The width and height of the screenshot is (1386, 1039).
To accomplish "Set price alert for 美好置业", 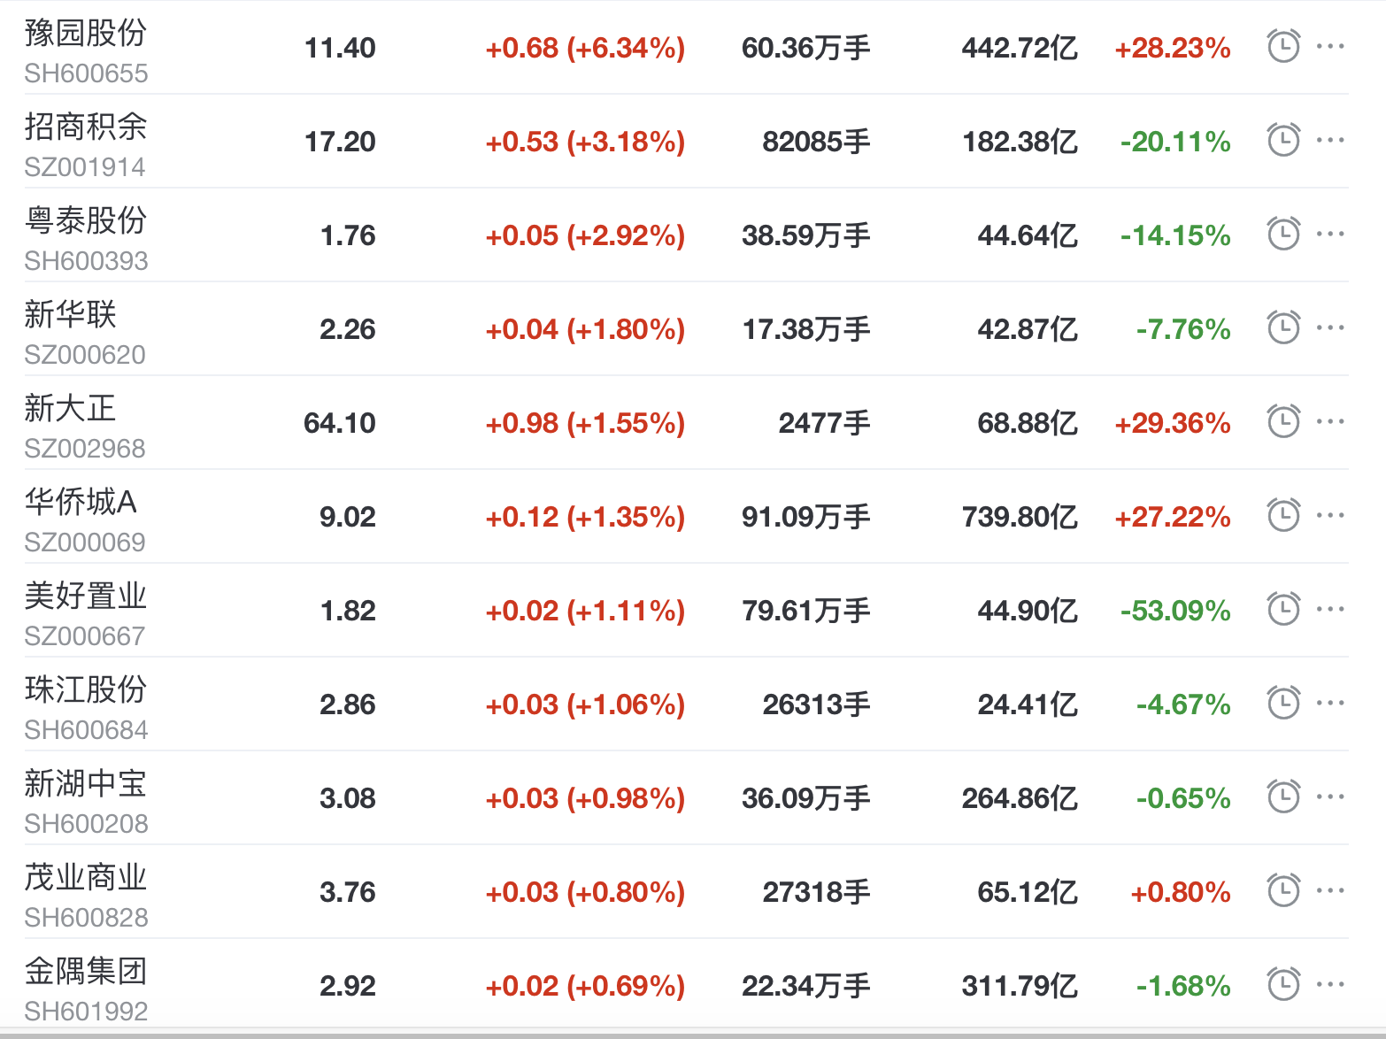I will pyautogui.click(x=1283, y=609).
